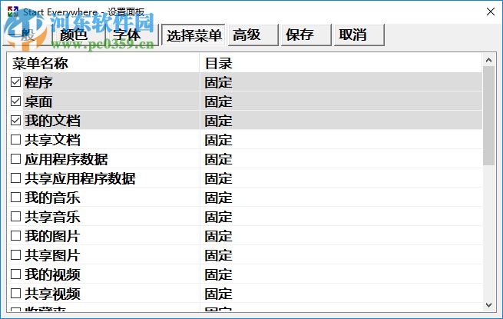The image size is (503, 319).
Task: Select the 我的图片 row name
Action: pyautogui.click(x=53, y=236)
